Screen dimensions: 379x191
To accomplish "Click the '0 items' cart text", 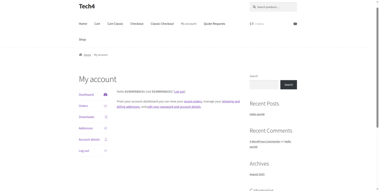I will point(259,24).
